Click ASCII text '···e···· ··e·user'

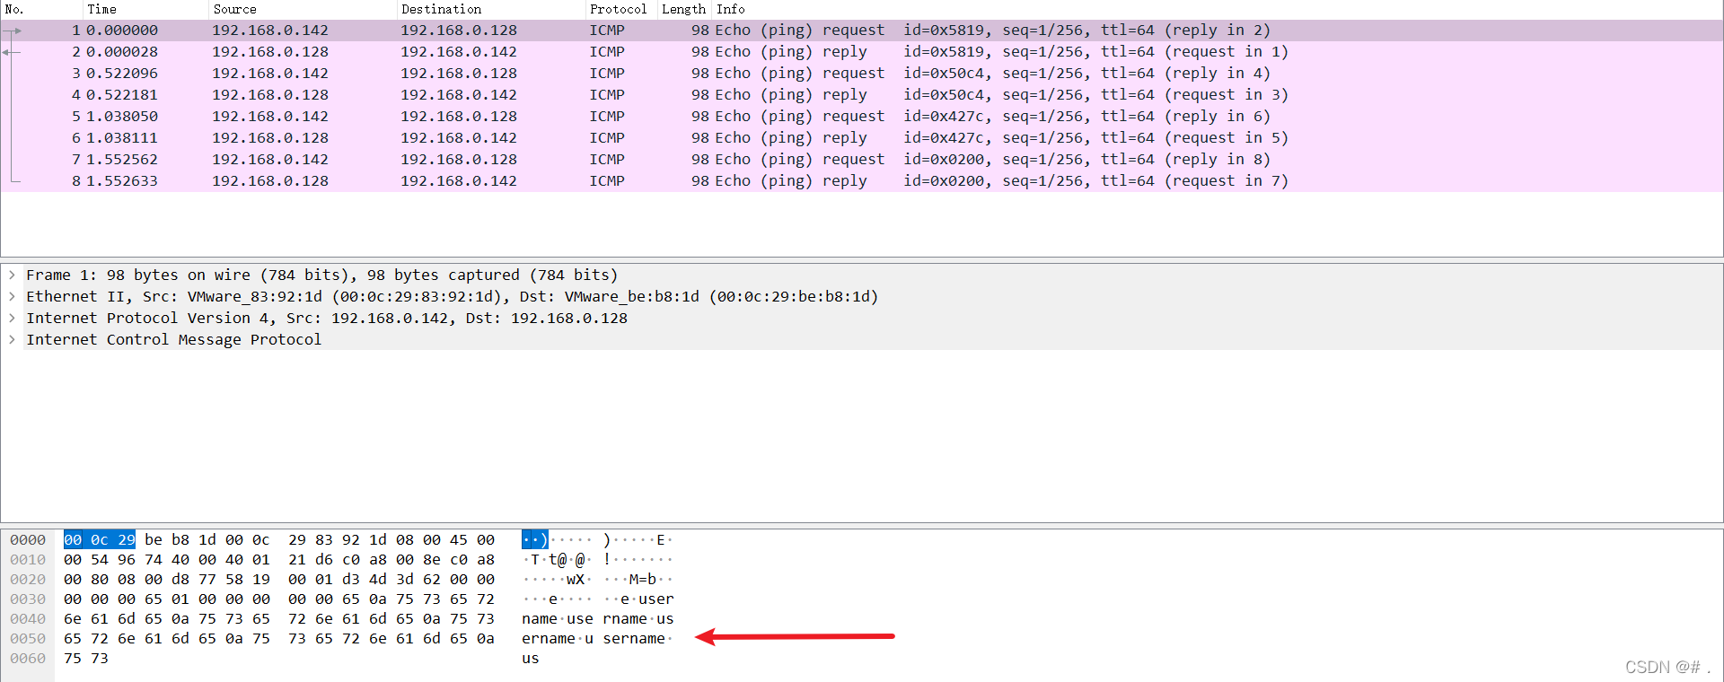598,599
